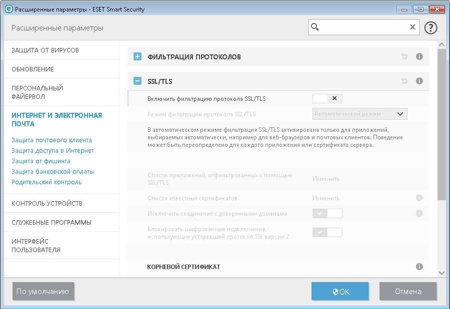Viewport: 450px width, 309px height.
Task: Click the vertical scrollbar thumb
Action: (441, 125)
